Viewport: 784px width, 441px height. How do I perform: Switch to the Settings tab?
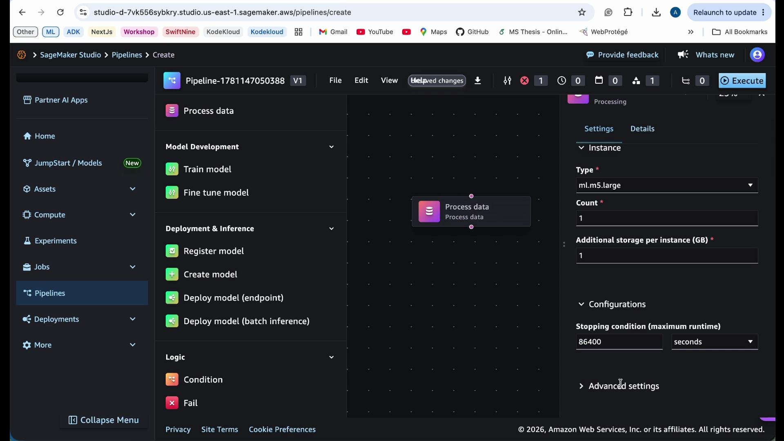tap(599, 129)
